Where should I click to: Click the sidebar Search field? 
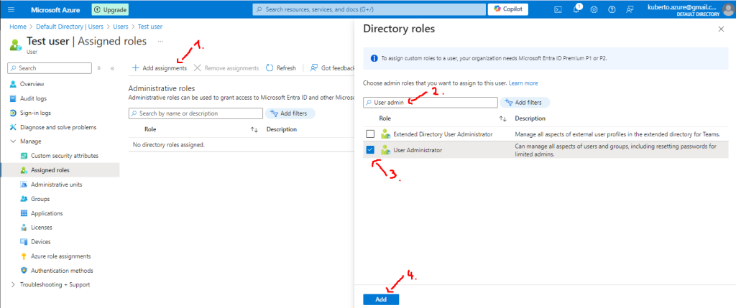(x=50, y=68)
